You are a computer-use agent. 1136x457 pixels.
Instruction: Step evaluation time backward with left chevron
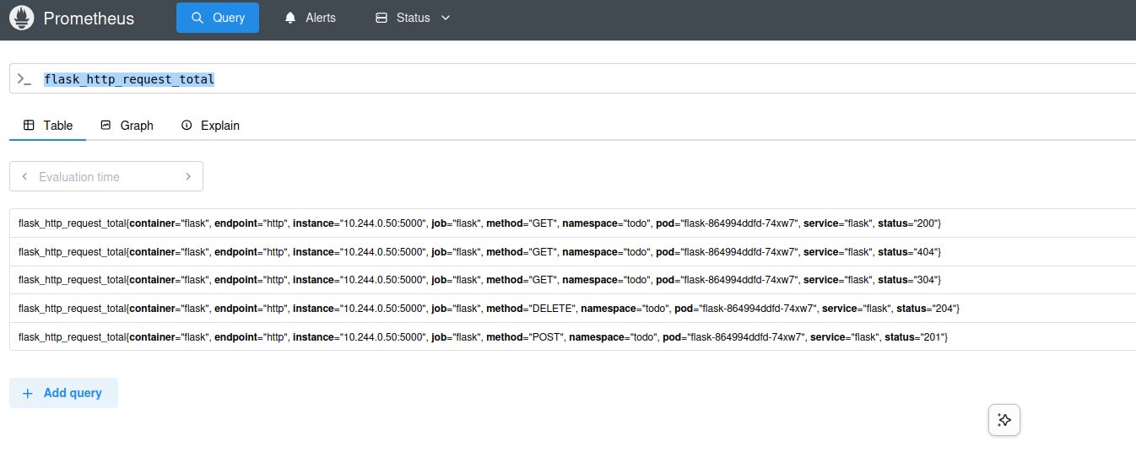point(24,176)
